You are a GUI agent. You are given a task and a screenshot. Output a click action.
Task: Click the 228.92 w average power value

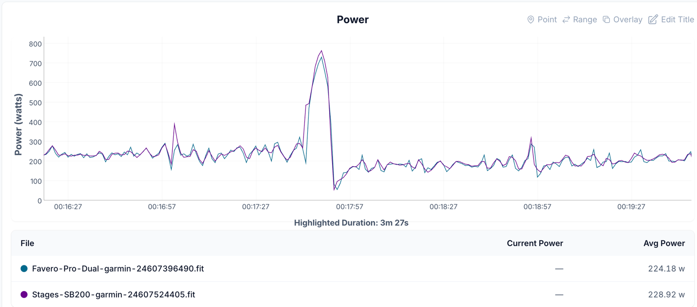point(667,294)
